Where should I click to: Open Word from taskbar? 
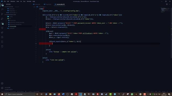(63, 94)
